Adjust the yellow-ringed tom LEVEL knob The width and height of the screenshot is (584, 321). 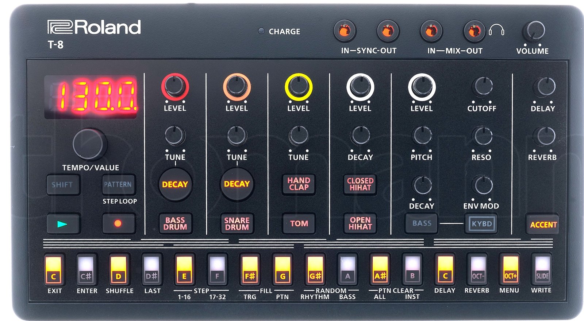(x=299, y=87)
